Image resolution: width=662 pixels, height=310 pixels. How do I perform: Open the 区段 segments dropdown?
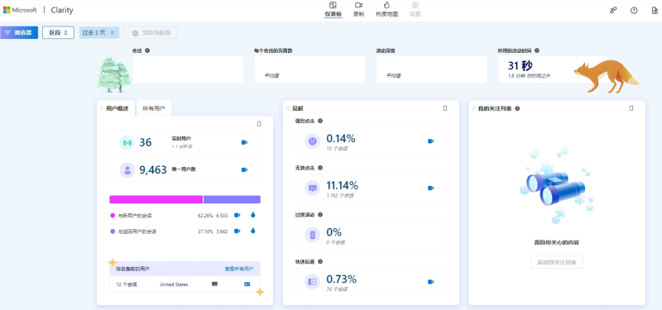pyautogui.click(x=58, y=32)
